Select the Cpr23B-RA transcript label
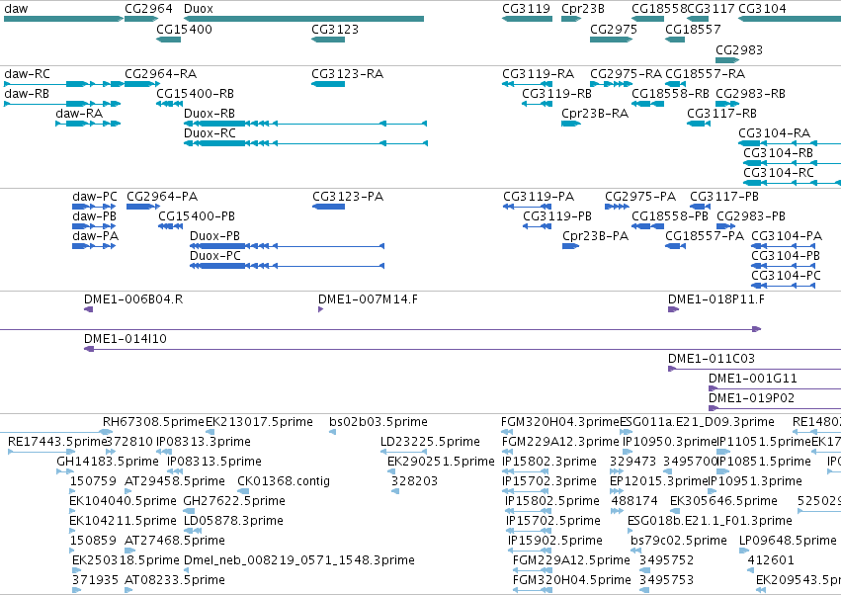 (x=595, y=114)
